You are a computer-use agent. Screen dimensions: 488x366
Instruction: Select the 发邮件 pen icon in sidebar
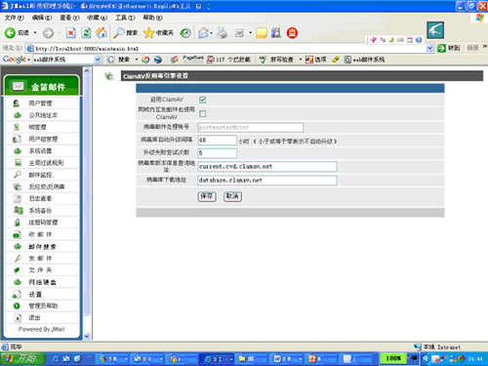point(18,259)
